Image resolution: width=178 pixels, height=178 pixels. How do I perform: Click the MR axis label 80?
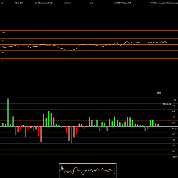(x=174, y=106)
